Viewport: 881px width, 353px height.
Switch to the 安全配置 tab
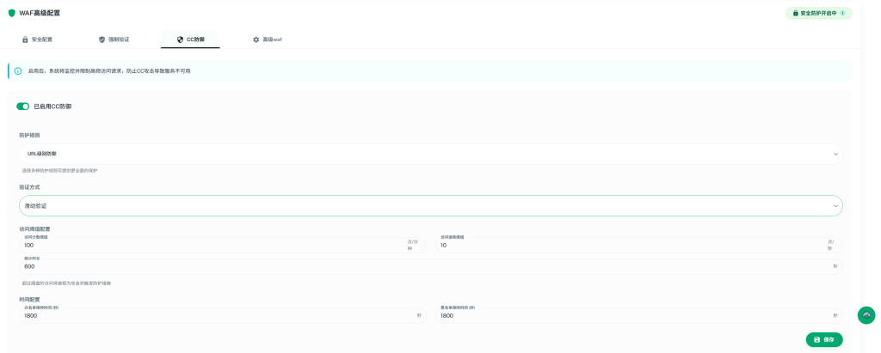click(37, 40)
